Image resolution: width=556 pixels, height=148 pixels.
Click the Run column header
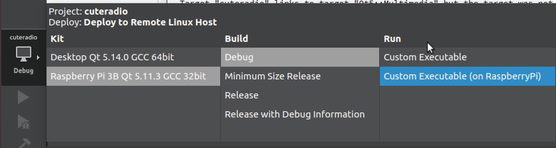click(x=392, y=39)
